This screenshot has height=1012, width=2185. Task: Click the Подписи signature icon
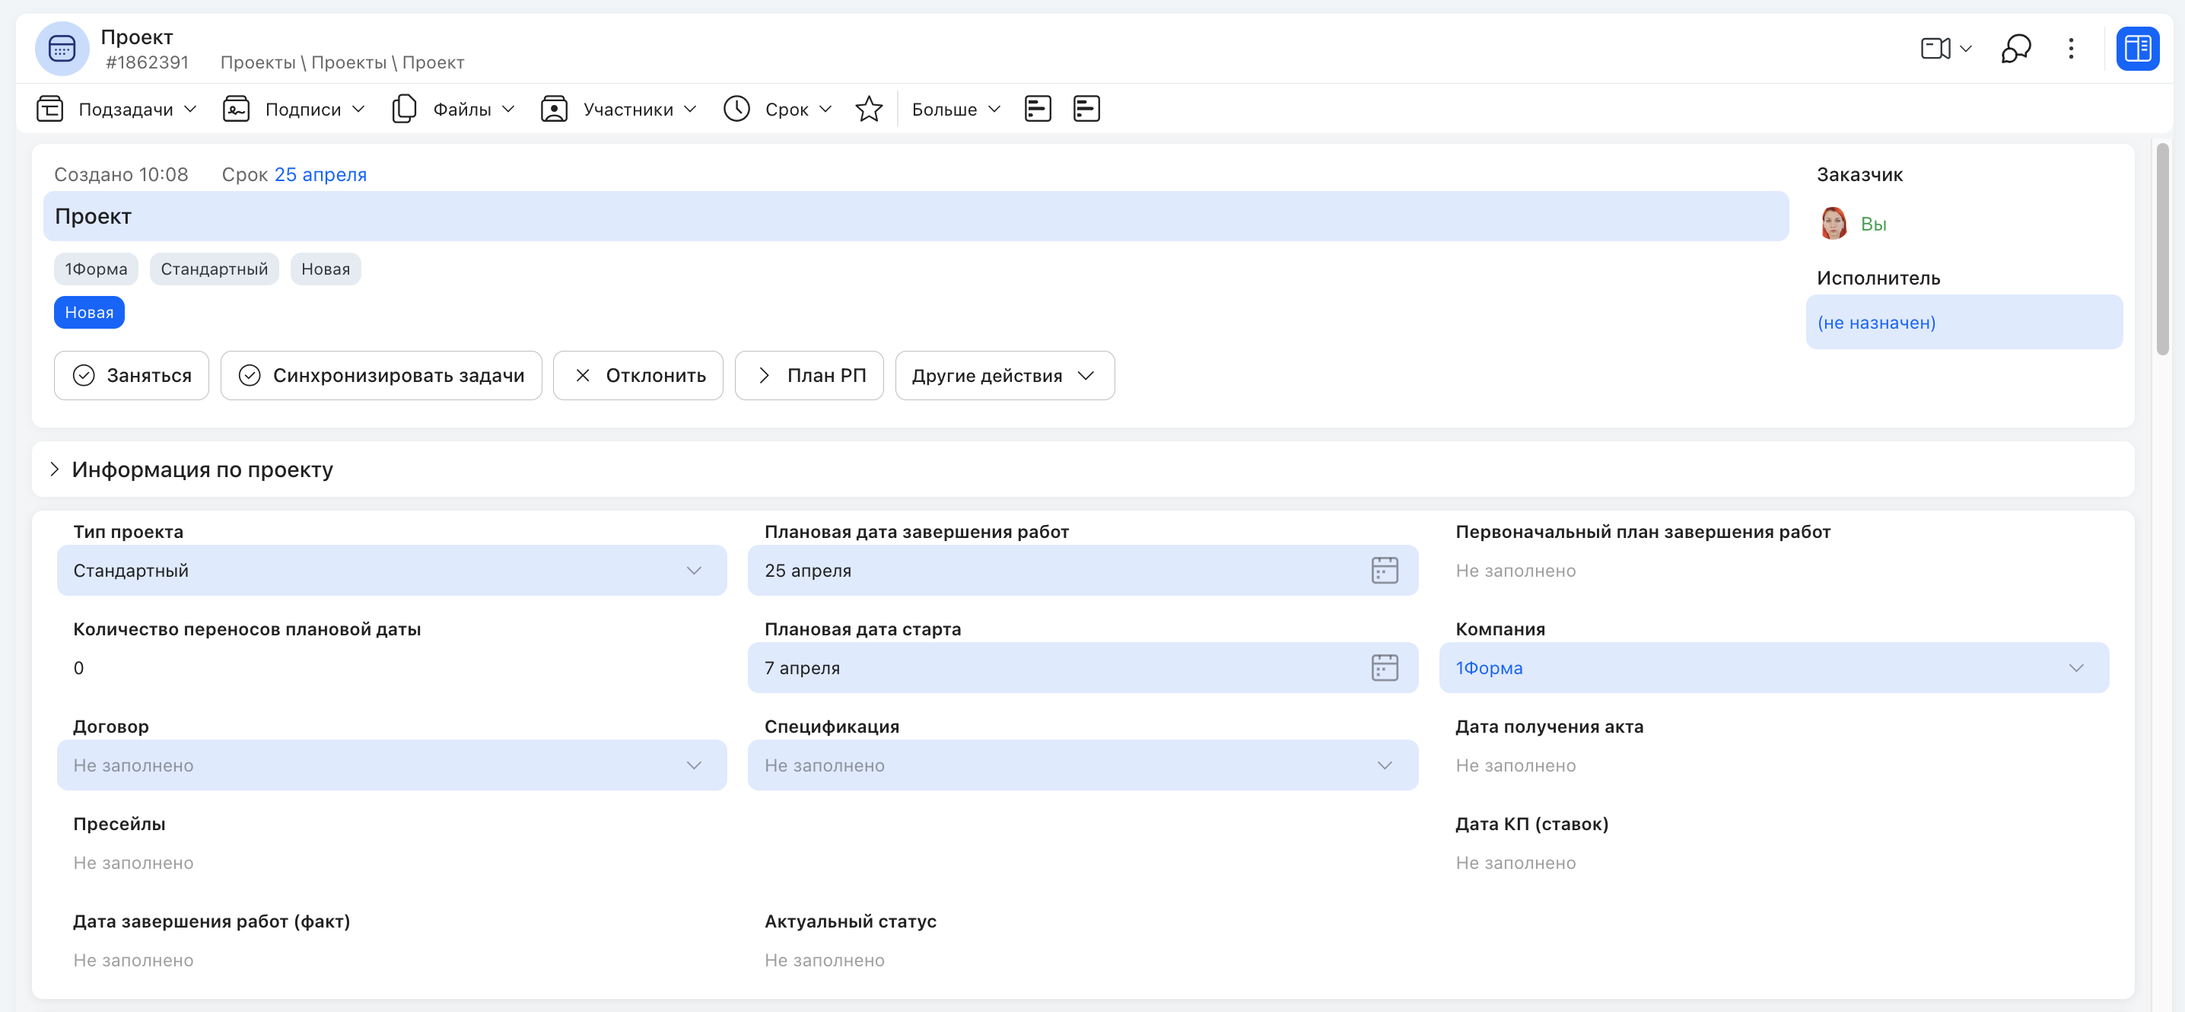(236, 109)
